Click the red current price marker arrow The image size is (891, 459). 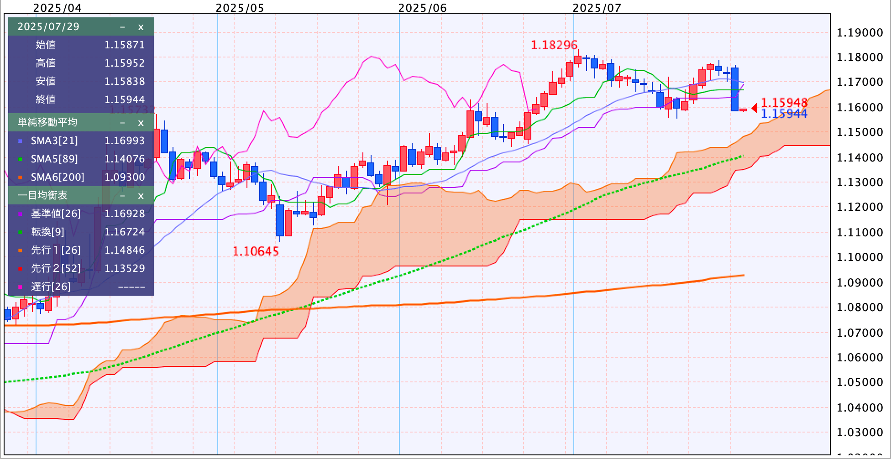[754, 108]
